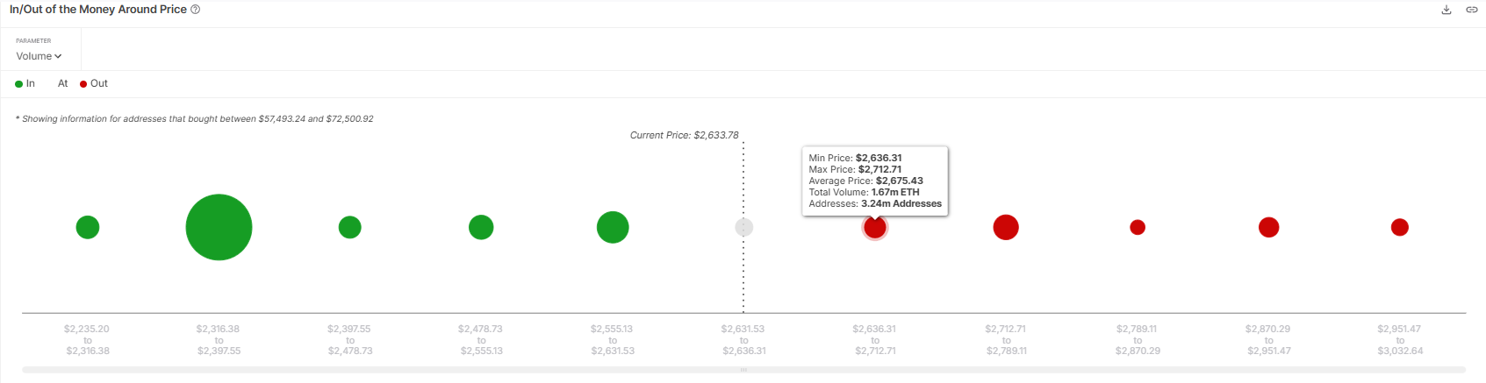Download the chart data
Viewport: 1486px width, 383px height.
[1447, 10]
